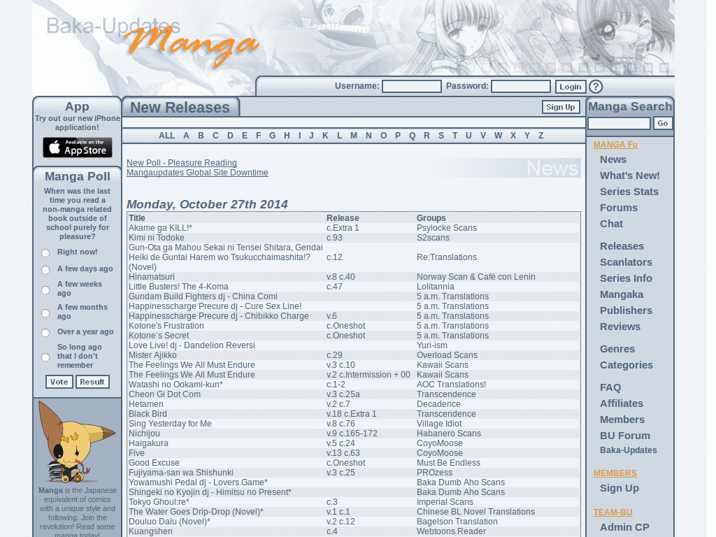Click "New Poll - Pleasure Reading"
This screenshot has height=537, width=716.
[x=181, y=162]
